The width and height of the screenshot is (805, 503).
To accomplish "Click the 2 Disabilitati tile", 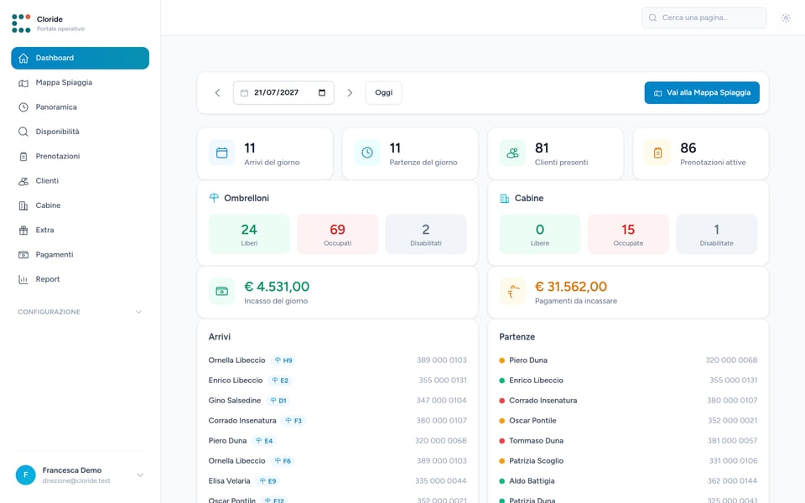I will pos(426,234).
